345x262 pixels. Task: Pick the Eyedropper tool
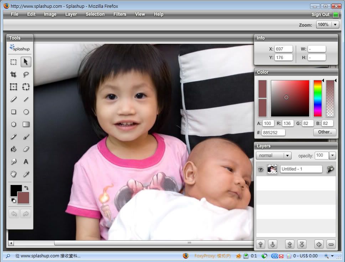point(26,174)
